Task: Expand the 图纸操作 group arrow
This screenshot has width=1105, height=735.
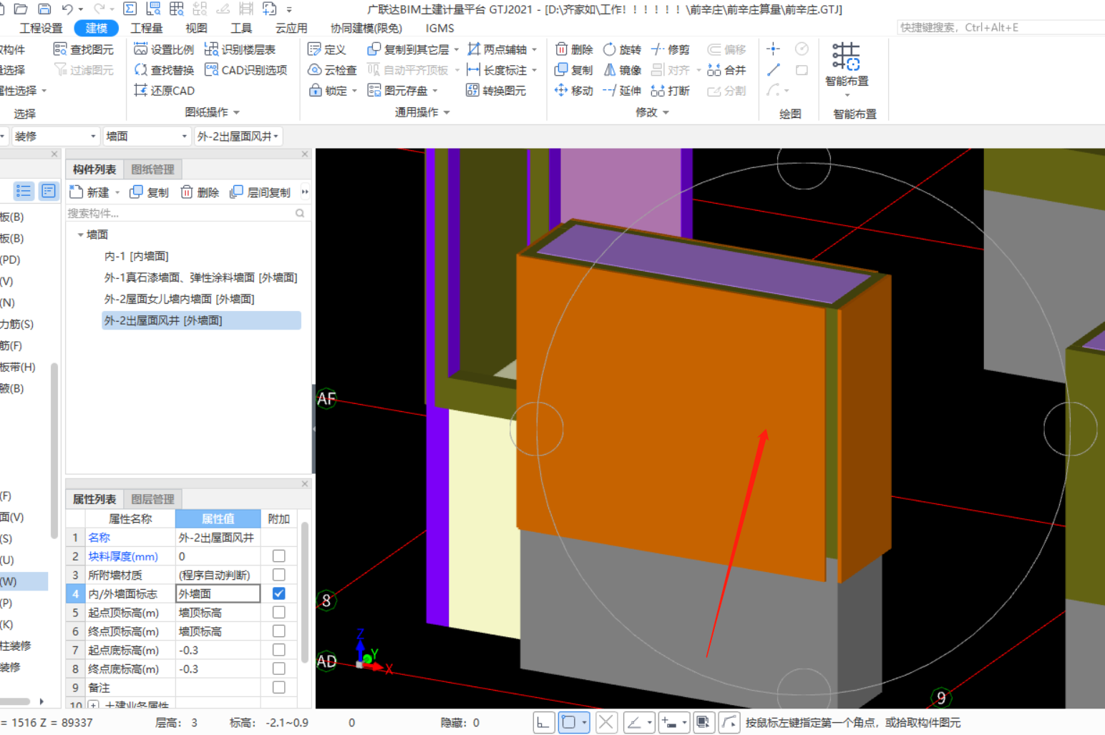Action: pyautogui.click(x=236, y=112)
